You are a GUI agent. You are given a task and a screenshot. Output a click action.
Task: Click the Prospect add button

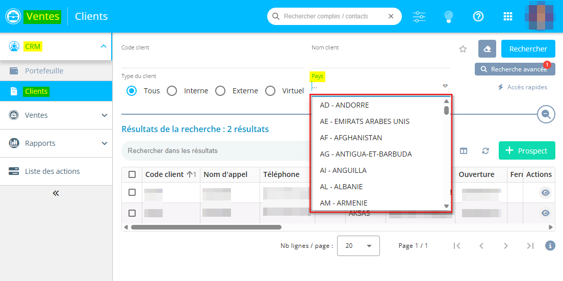click(x=526, y=151)
